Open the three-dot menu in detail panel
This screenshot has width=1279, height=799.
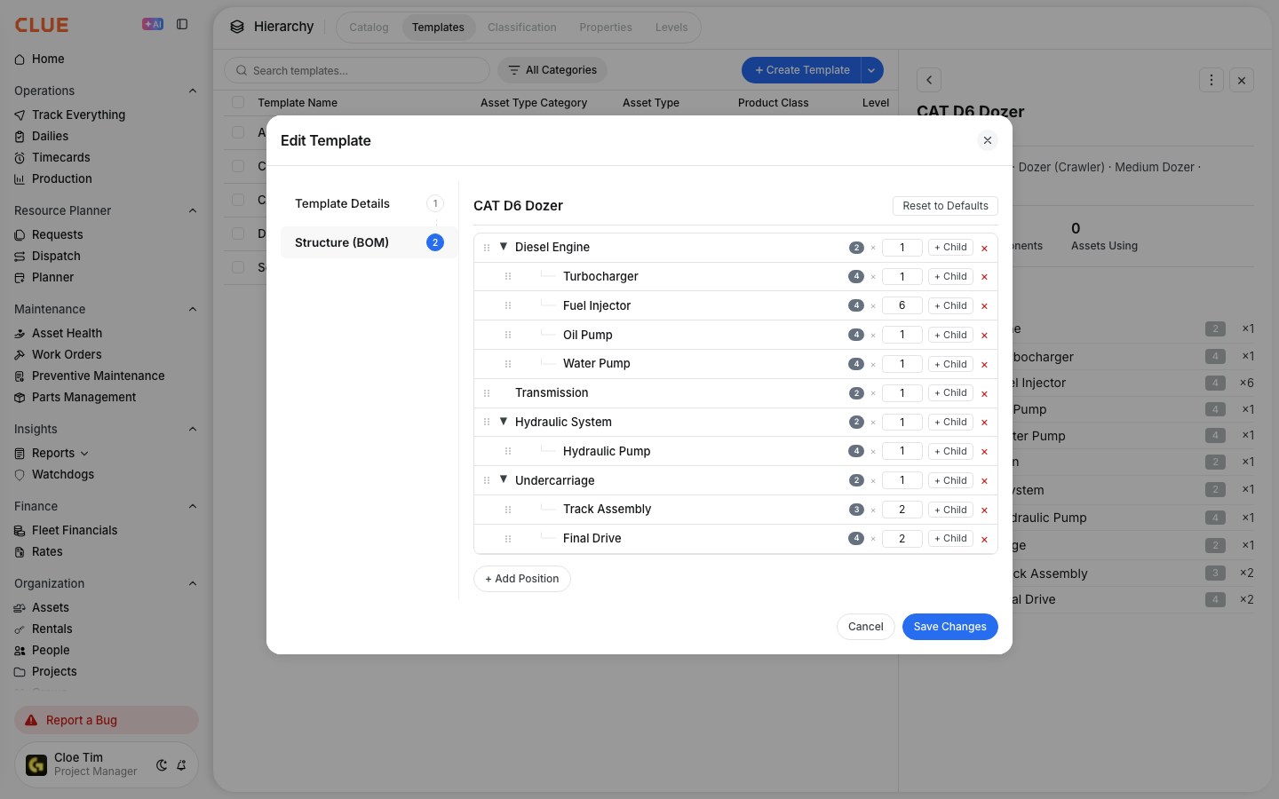click(1211, 80)
